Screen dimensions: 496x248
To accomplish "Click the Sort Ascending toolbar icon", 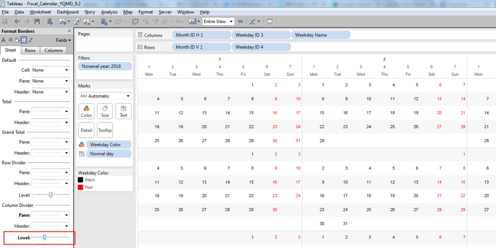I will [x=145, y=21].
